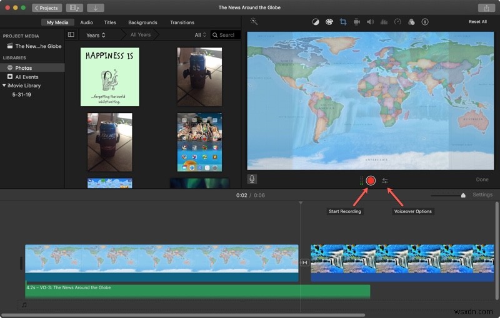
Task: Toggle the microphone voiceover button
Action: pos(252,179)
